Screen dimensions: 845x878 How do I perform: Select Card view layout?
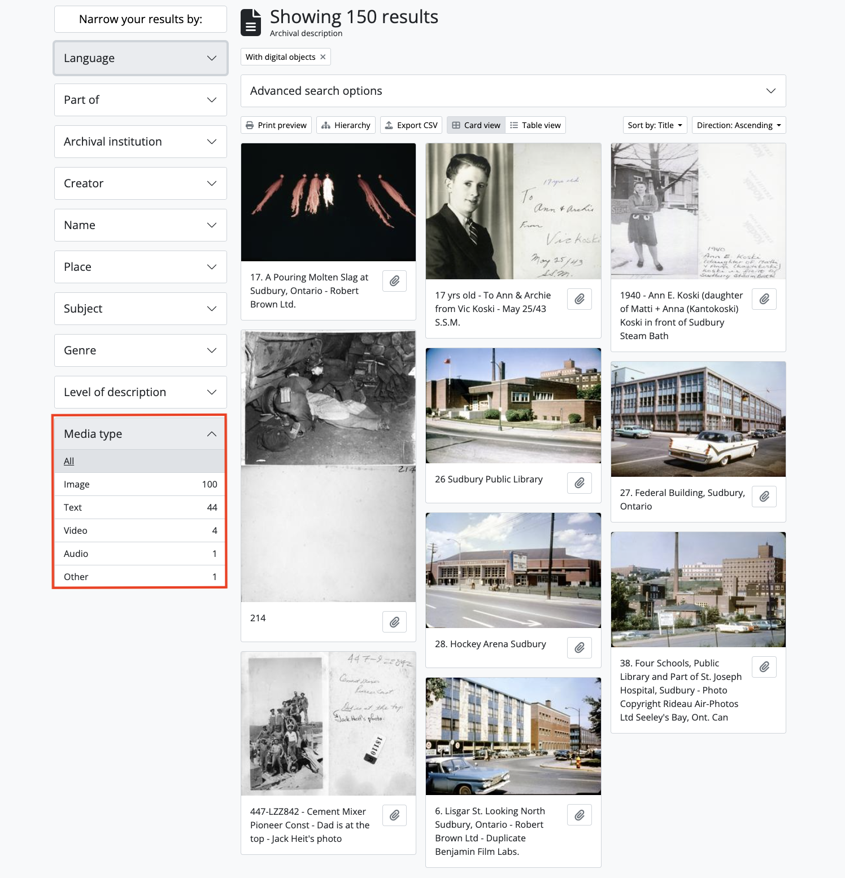pos(476,125)
